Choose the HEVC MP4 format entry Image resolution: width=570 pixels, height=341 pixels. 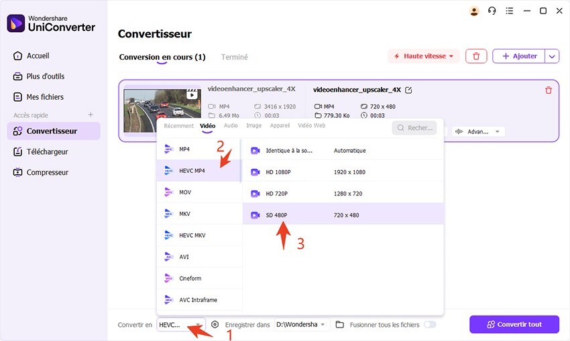point(198,171)
